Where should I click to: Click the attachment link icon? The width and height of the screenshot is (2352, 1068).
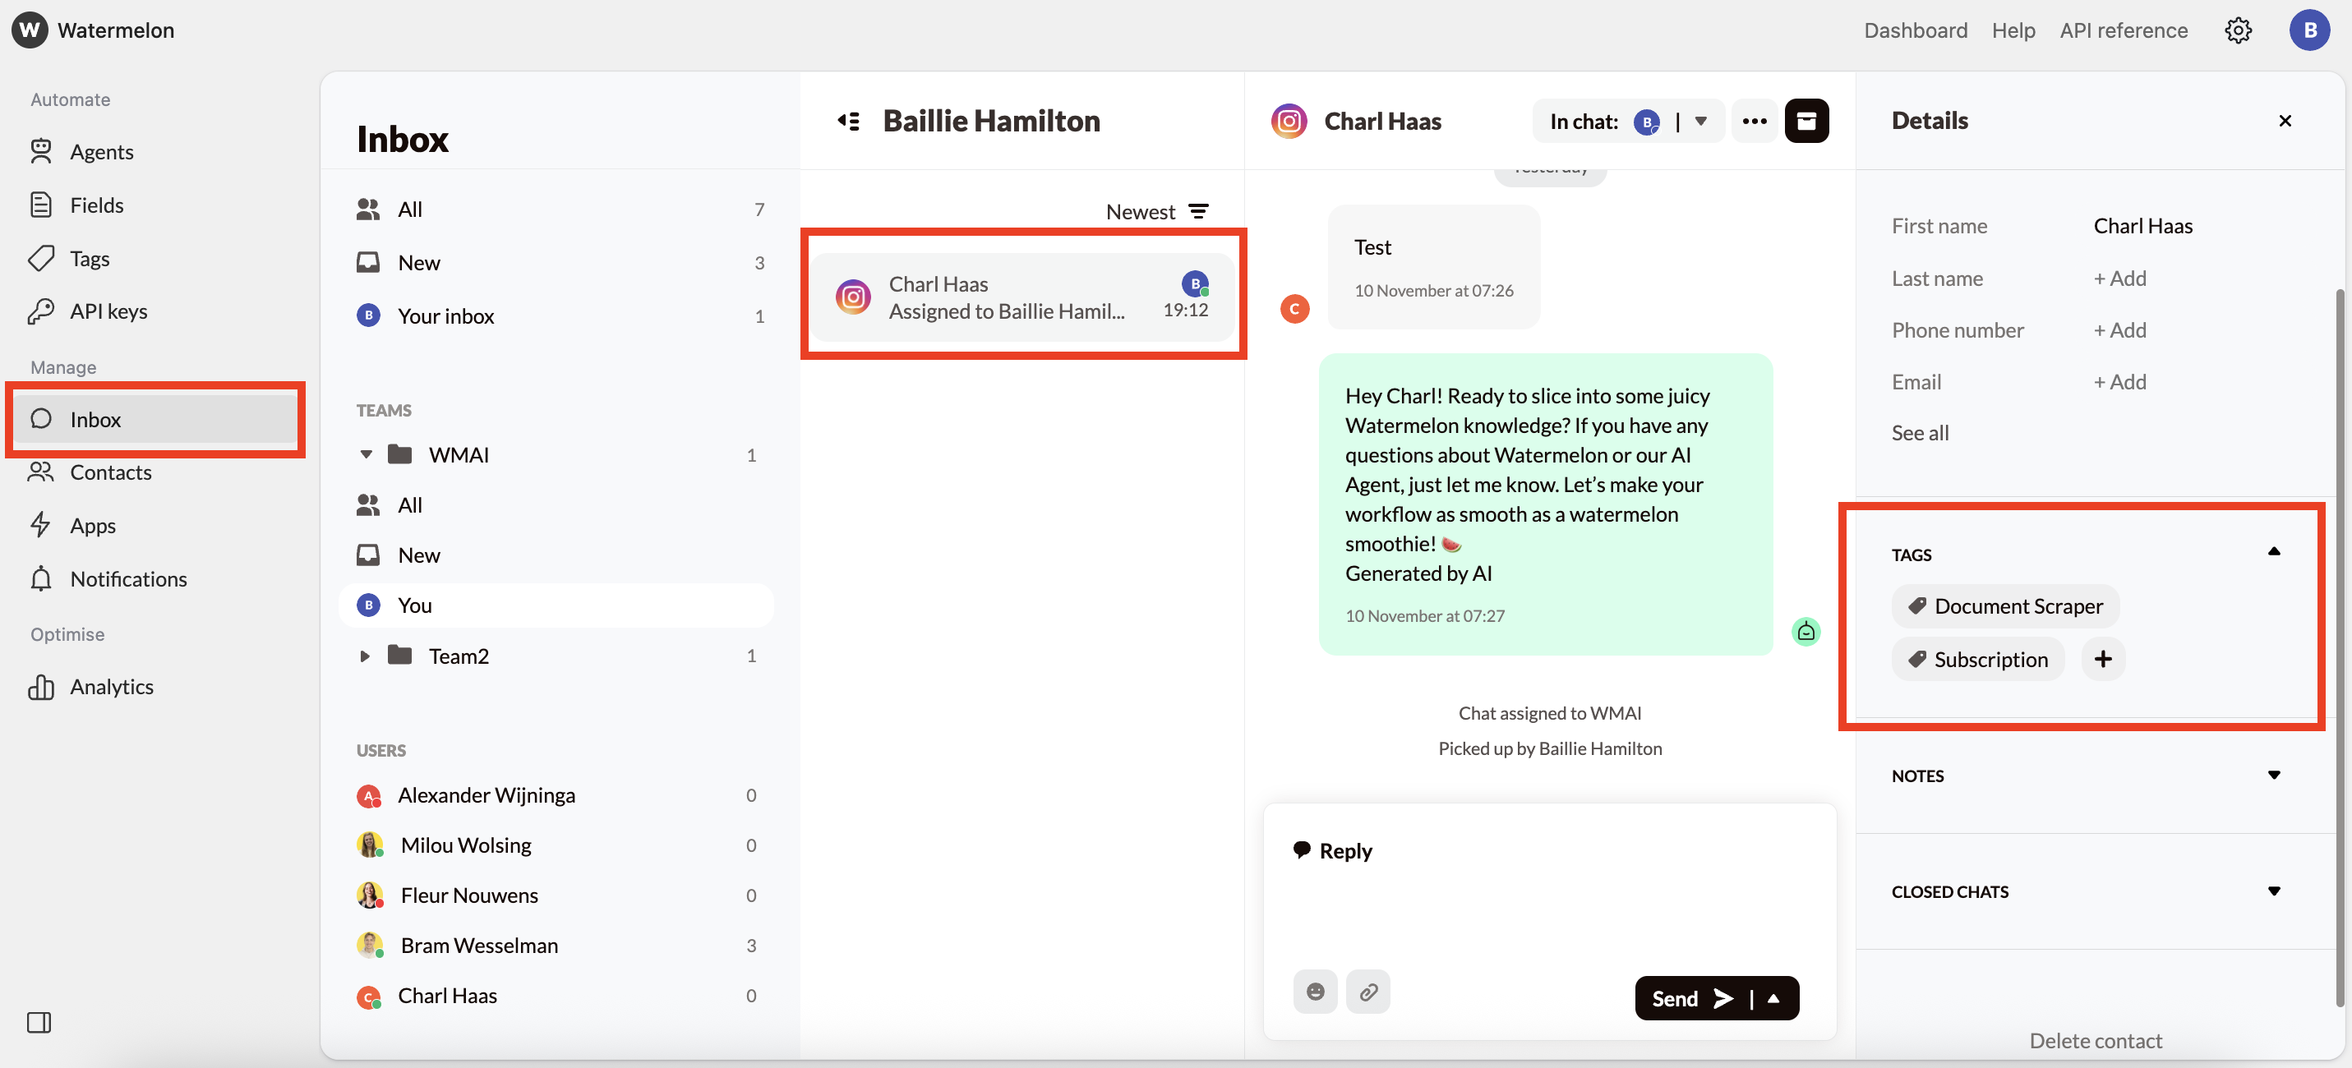click(x=1367, y=991)
